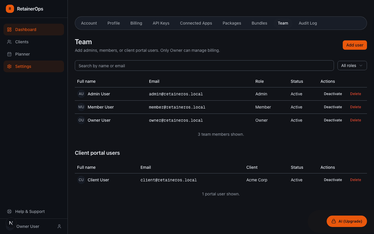Click the RetainerOps brand name
Screen dimensions: 374x234
point(30,9)
